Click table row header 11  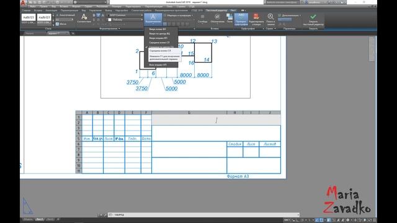[79, 171]
